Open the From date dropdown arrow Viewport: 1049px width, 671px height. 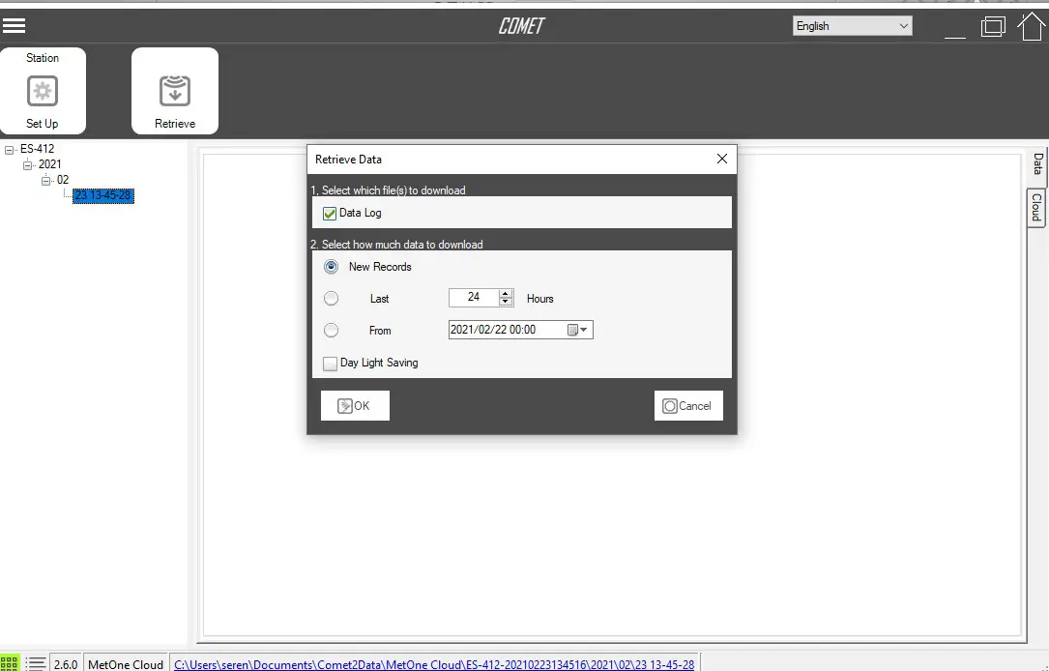(585, 330)
